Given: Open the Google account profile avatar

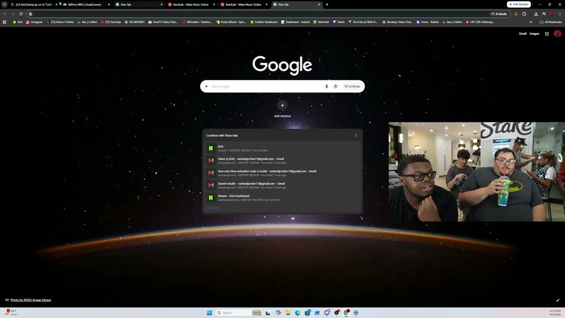Looking at the screenshot, I should point(557,34).
